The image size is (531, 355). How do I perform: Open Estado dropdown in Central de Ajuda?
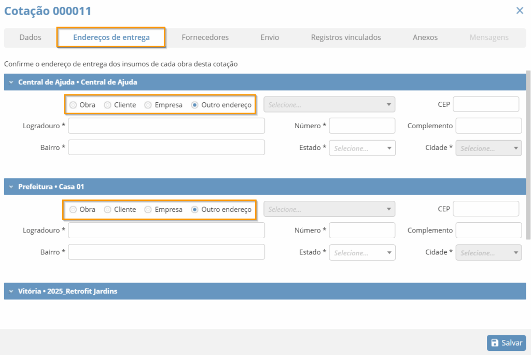click(362, 148)
